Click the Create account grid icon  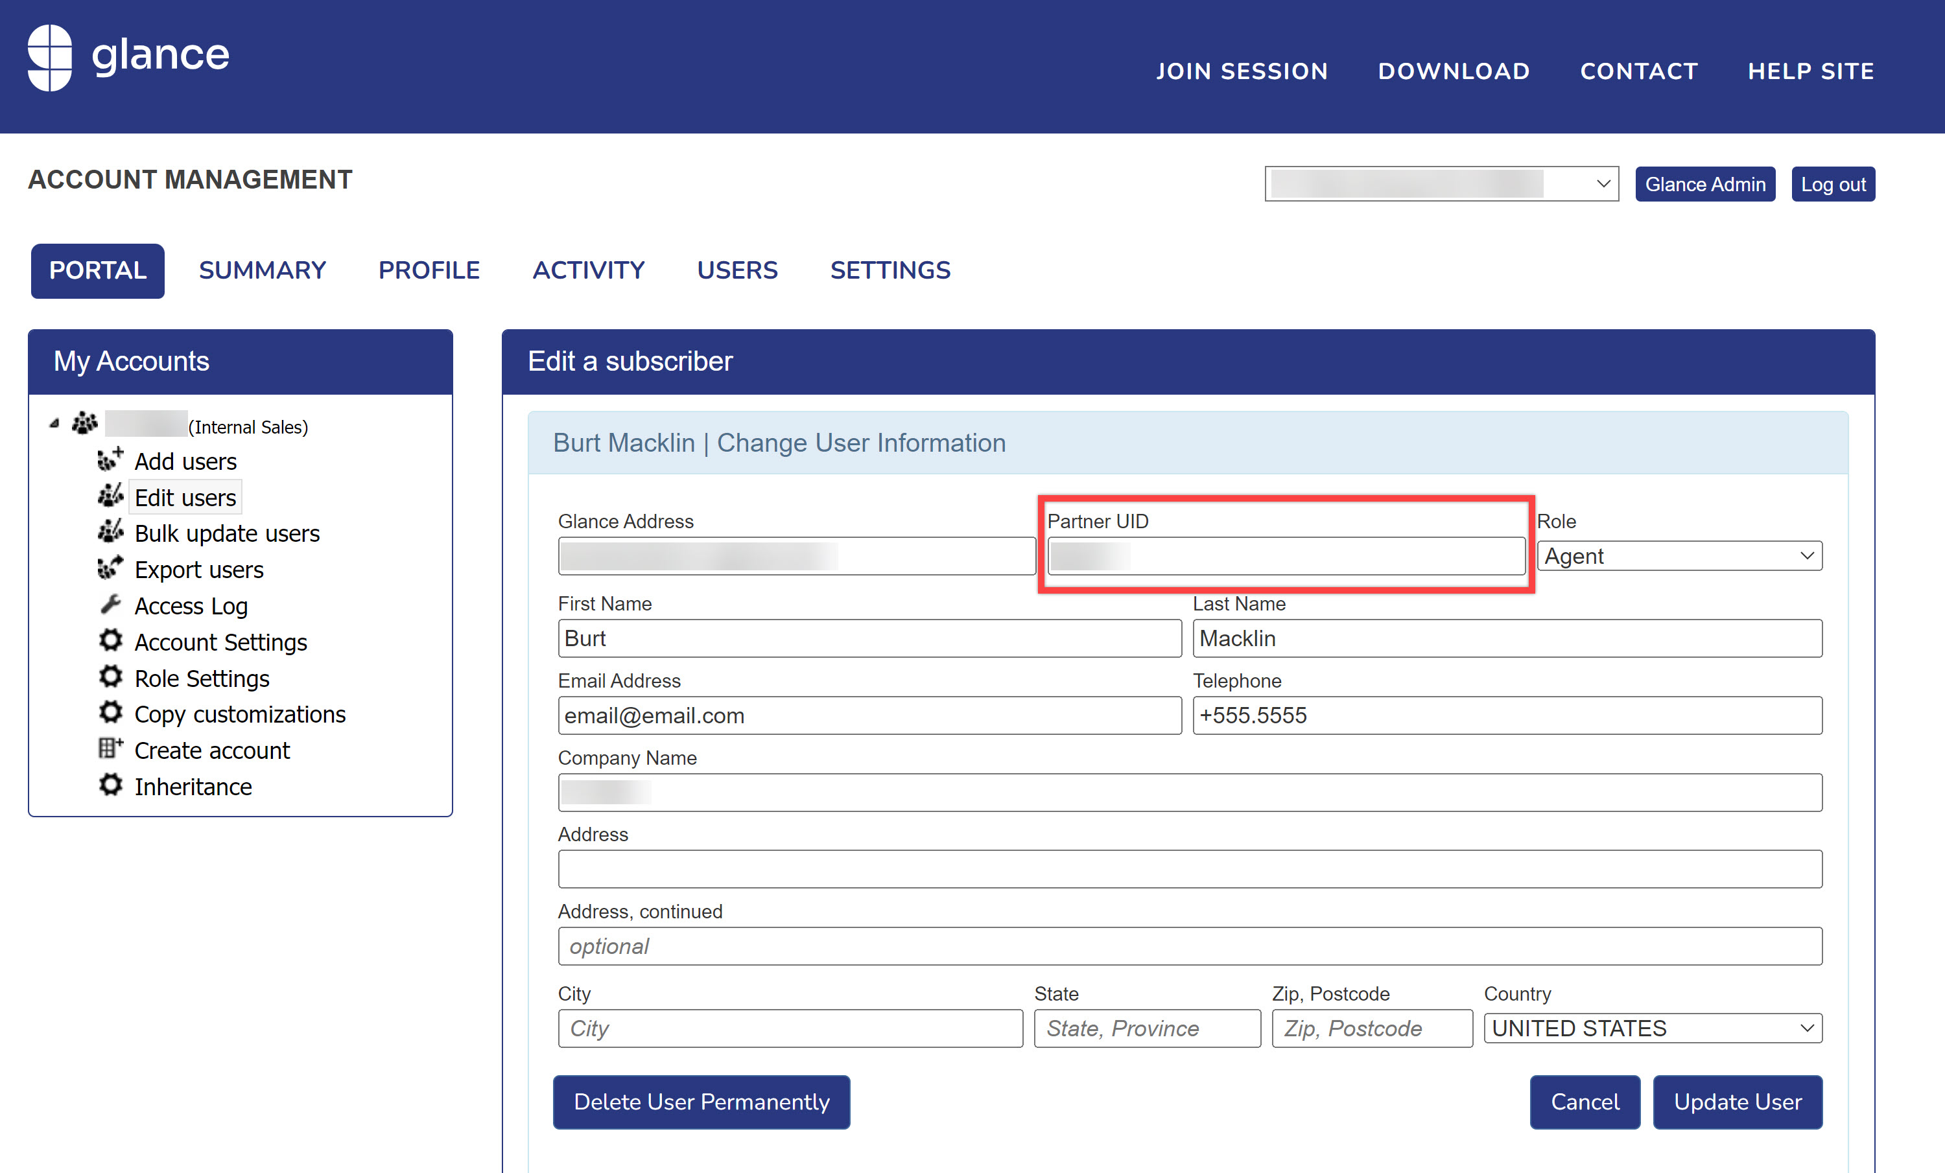[110, 749]
